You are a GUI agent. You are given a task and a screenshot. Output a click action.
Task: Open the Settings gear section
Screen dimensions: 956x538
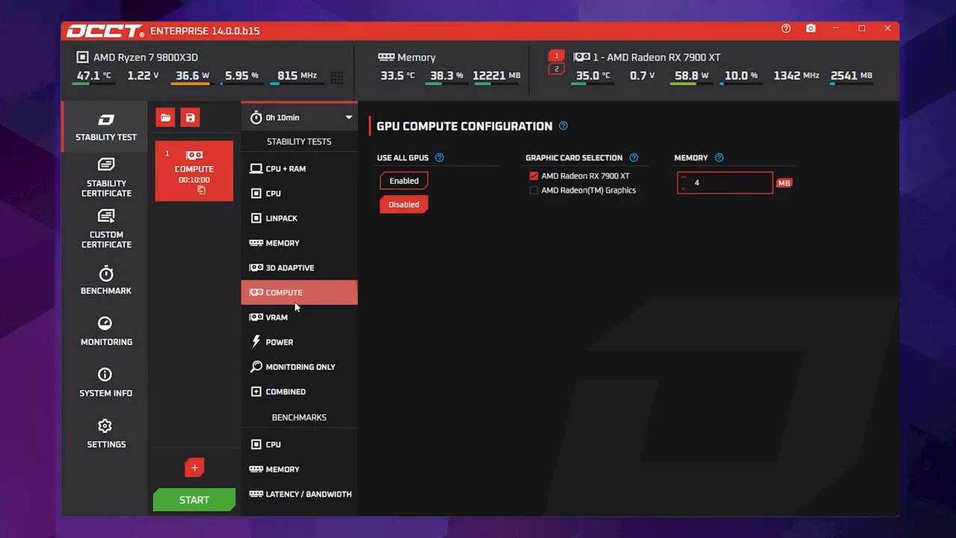tap(105, 434)
